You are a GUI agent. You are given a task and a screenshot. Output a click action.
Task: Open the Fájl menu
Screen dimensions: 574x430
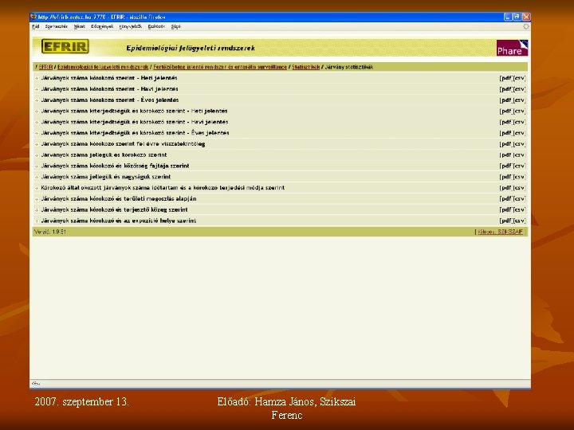[x=36, y=26]
